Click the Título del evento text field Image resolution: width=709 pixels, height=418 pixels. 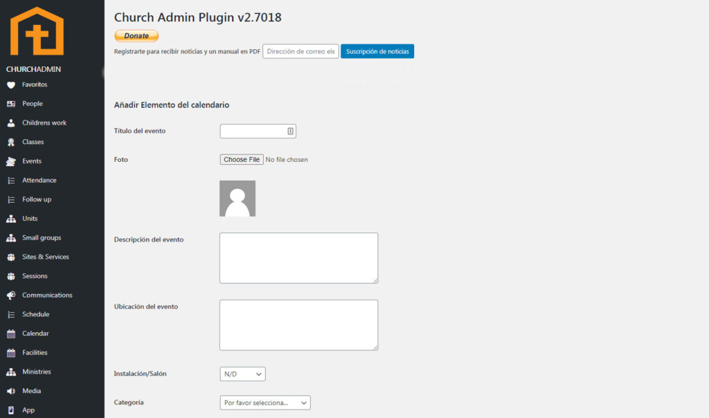click(253, 131)
